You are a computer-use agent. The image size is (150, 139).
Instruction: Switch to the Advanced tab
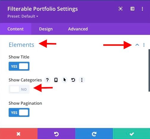(x=78, y=29)
